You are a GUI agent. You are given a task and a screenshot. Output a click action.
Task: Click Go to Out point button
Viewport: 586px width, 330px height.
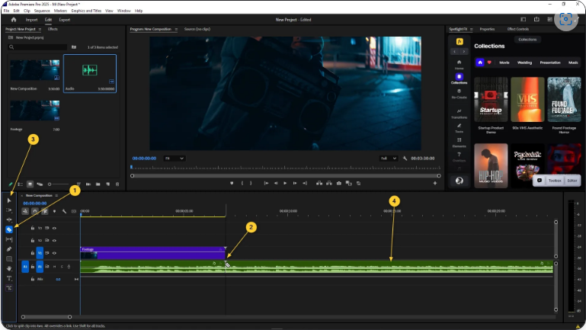click(305, 183)
